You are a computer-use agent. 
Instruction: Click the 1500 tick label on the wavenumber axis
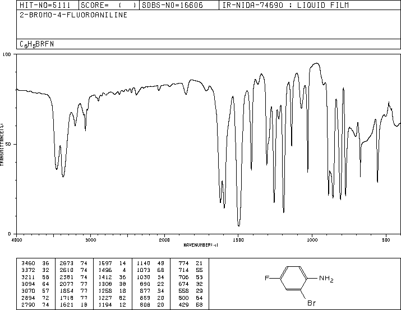coord(238,240)
